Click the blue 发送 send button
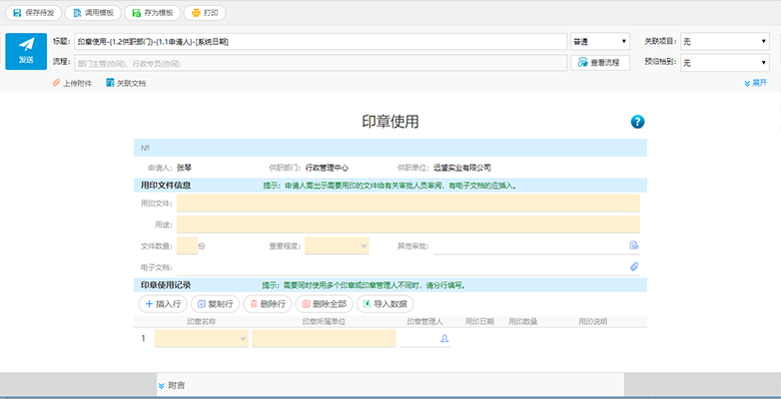This screenshot has width=781, height=399. (x=26, y=51)
